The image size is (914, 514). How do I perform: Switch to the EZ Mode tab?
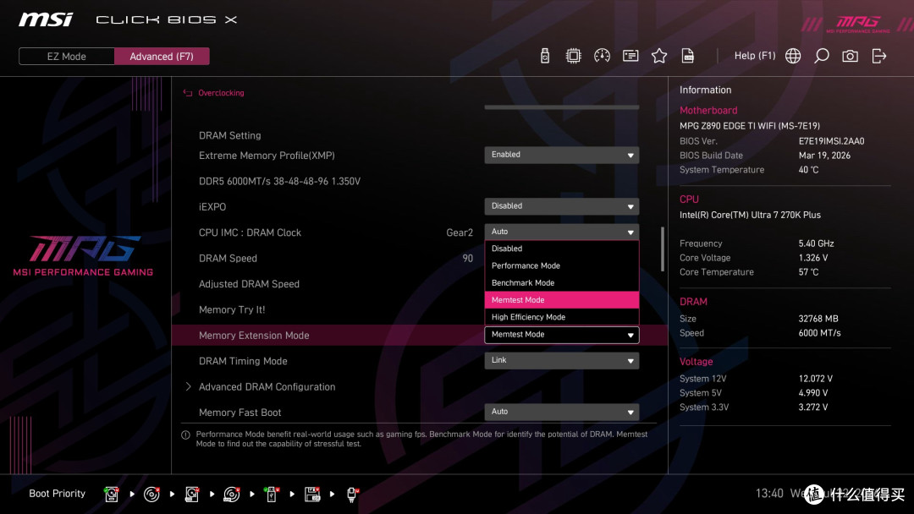(67, 57)
